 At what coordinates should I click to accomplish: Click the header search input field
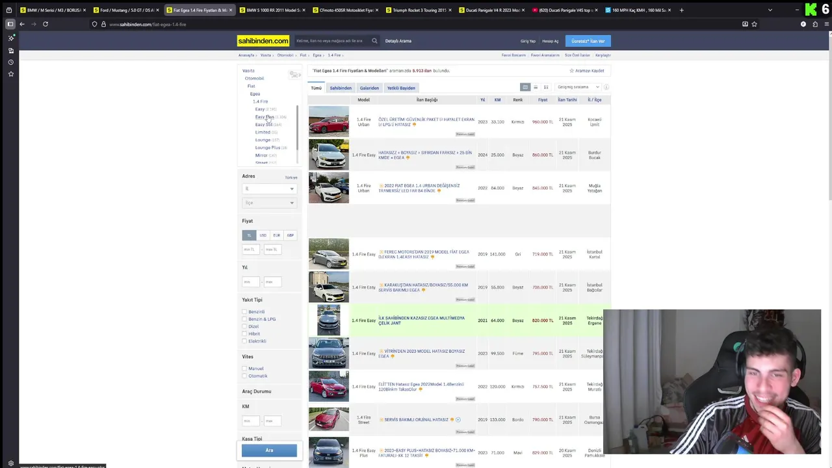(x=333, y=41)
